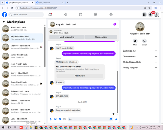Click the address bar URL

coord(38,8)
